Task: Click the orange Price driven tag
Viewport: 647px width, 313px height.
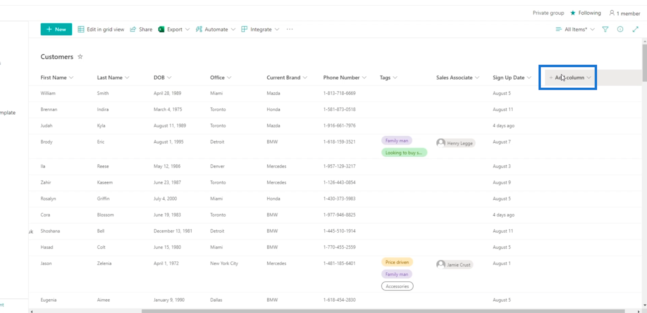Action: coord(397,262)
